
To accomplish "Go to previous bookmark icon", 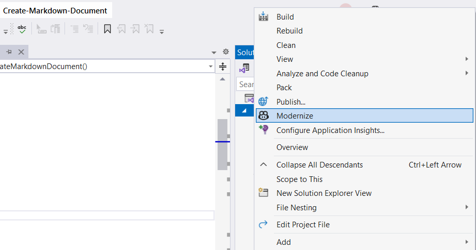I will tap(121, 29).
